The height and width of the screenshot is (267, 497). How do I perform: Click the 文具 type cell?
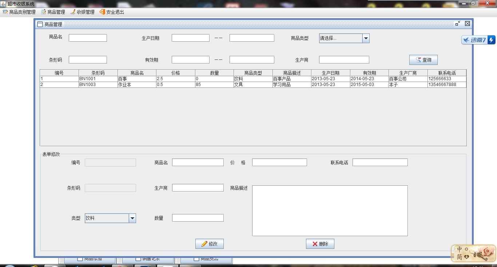coord(253,85)
